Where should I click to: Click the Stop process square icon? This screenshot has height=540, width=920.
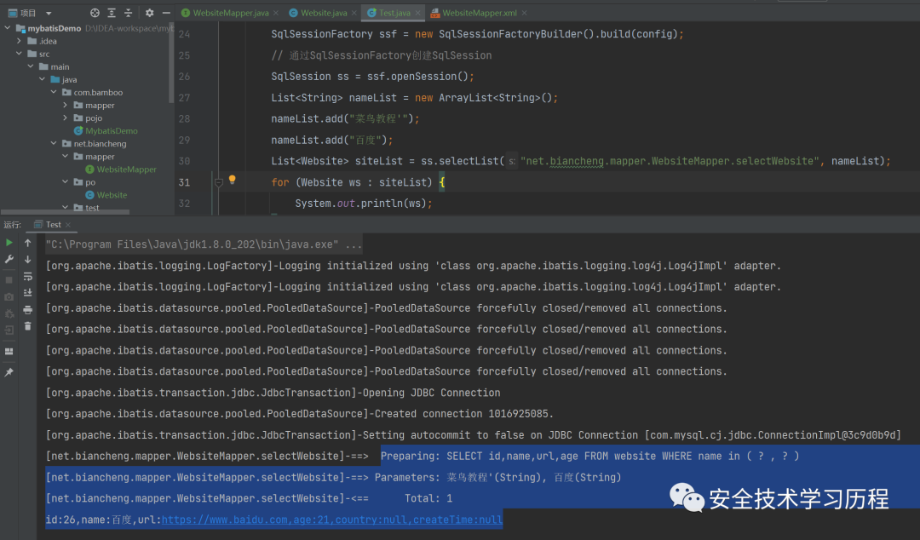coord(9,280)
